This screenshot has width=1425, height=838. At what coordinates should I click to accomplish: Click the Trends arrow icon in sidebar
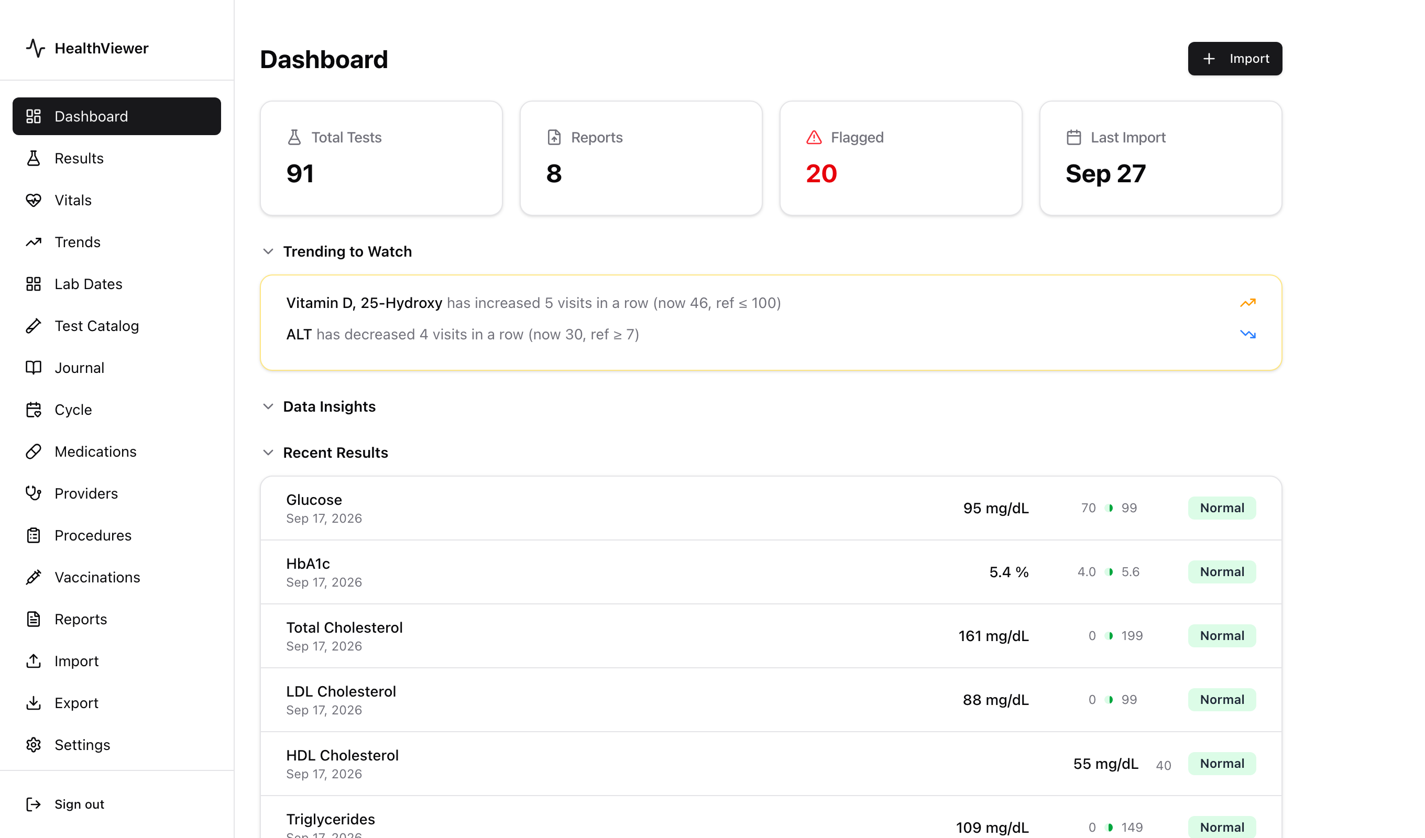pos(34,242)
